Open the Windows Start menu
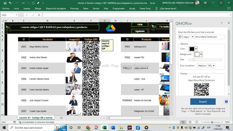Image resolution: width=233 pixels, height=131 pixels. pos(4,128)
